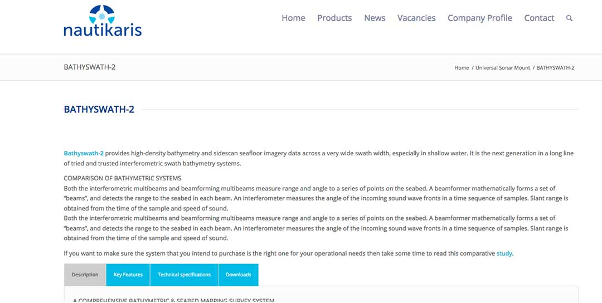Image resolution: width=602 pixels, height=303 pixels.
Task: Open the Vacancies page
Action: pyautogui.click(x=416, y=18)
